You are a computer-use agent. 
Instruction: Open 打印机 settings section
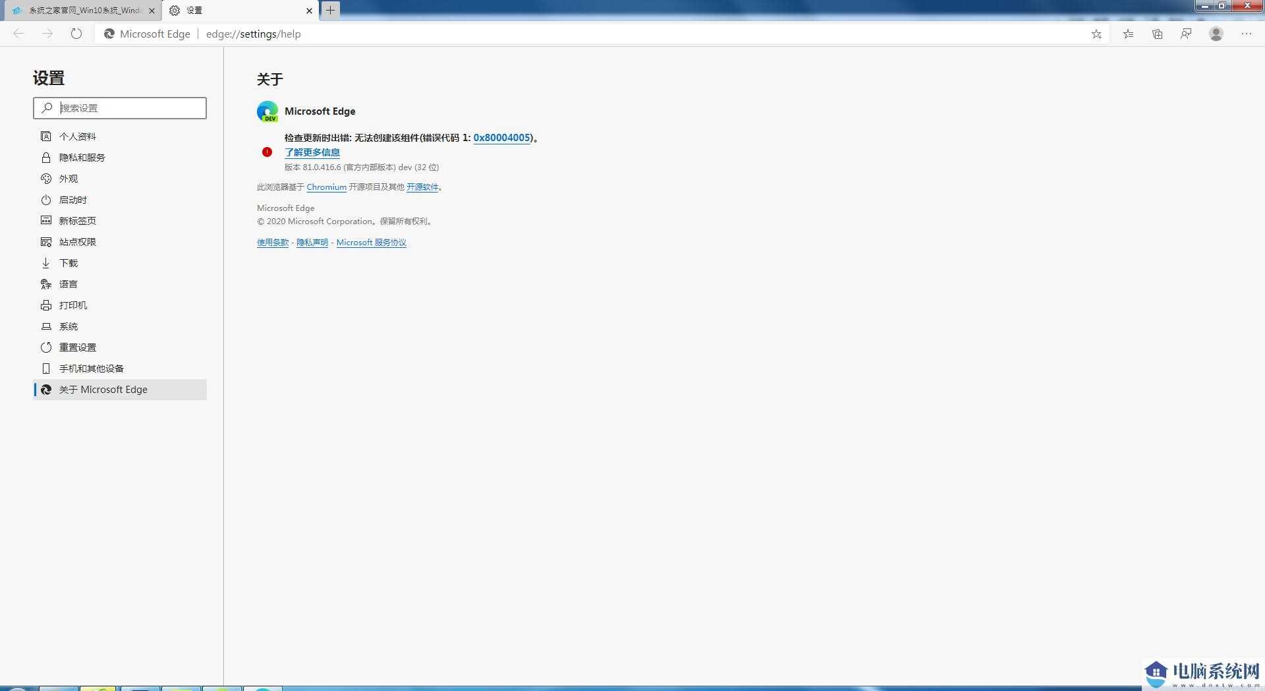pos(120,305)
